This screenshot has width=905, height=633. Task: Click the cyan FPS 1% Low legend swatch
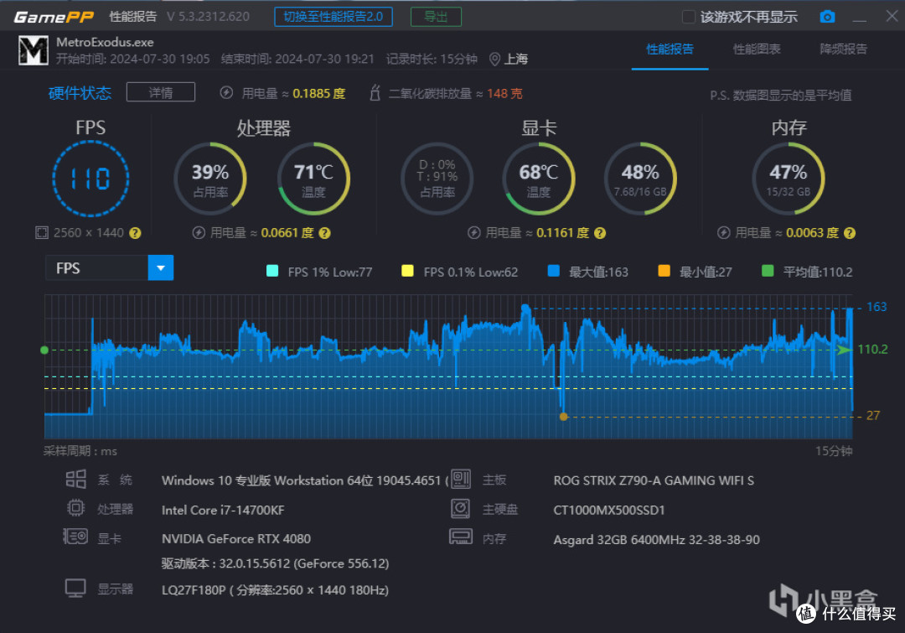pos(272,271)
